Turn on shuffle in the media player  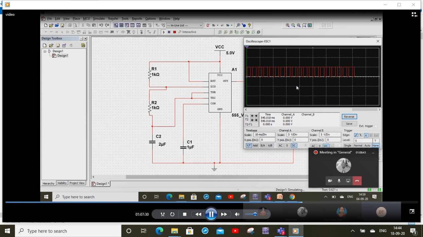click(163, 214)
